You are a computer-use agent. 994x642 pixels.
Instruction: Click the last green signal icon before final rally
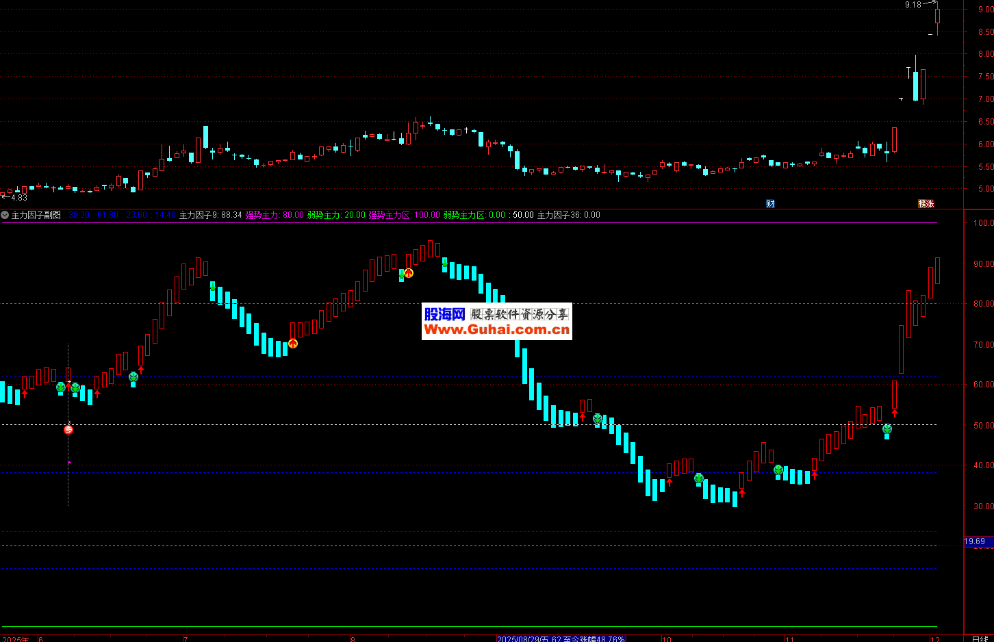pos(887,429)
